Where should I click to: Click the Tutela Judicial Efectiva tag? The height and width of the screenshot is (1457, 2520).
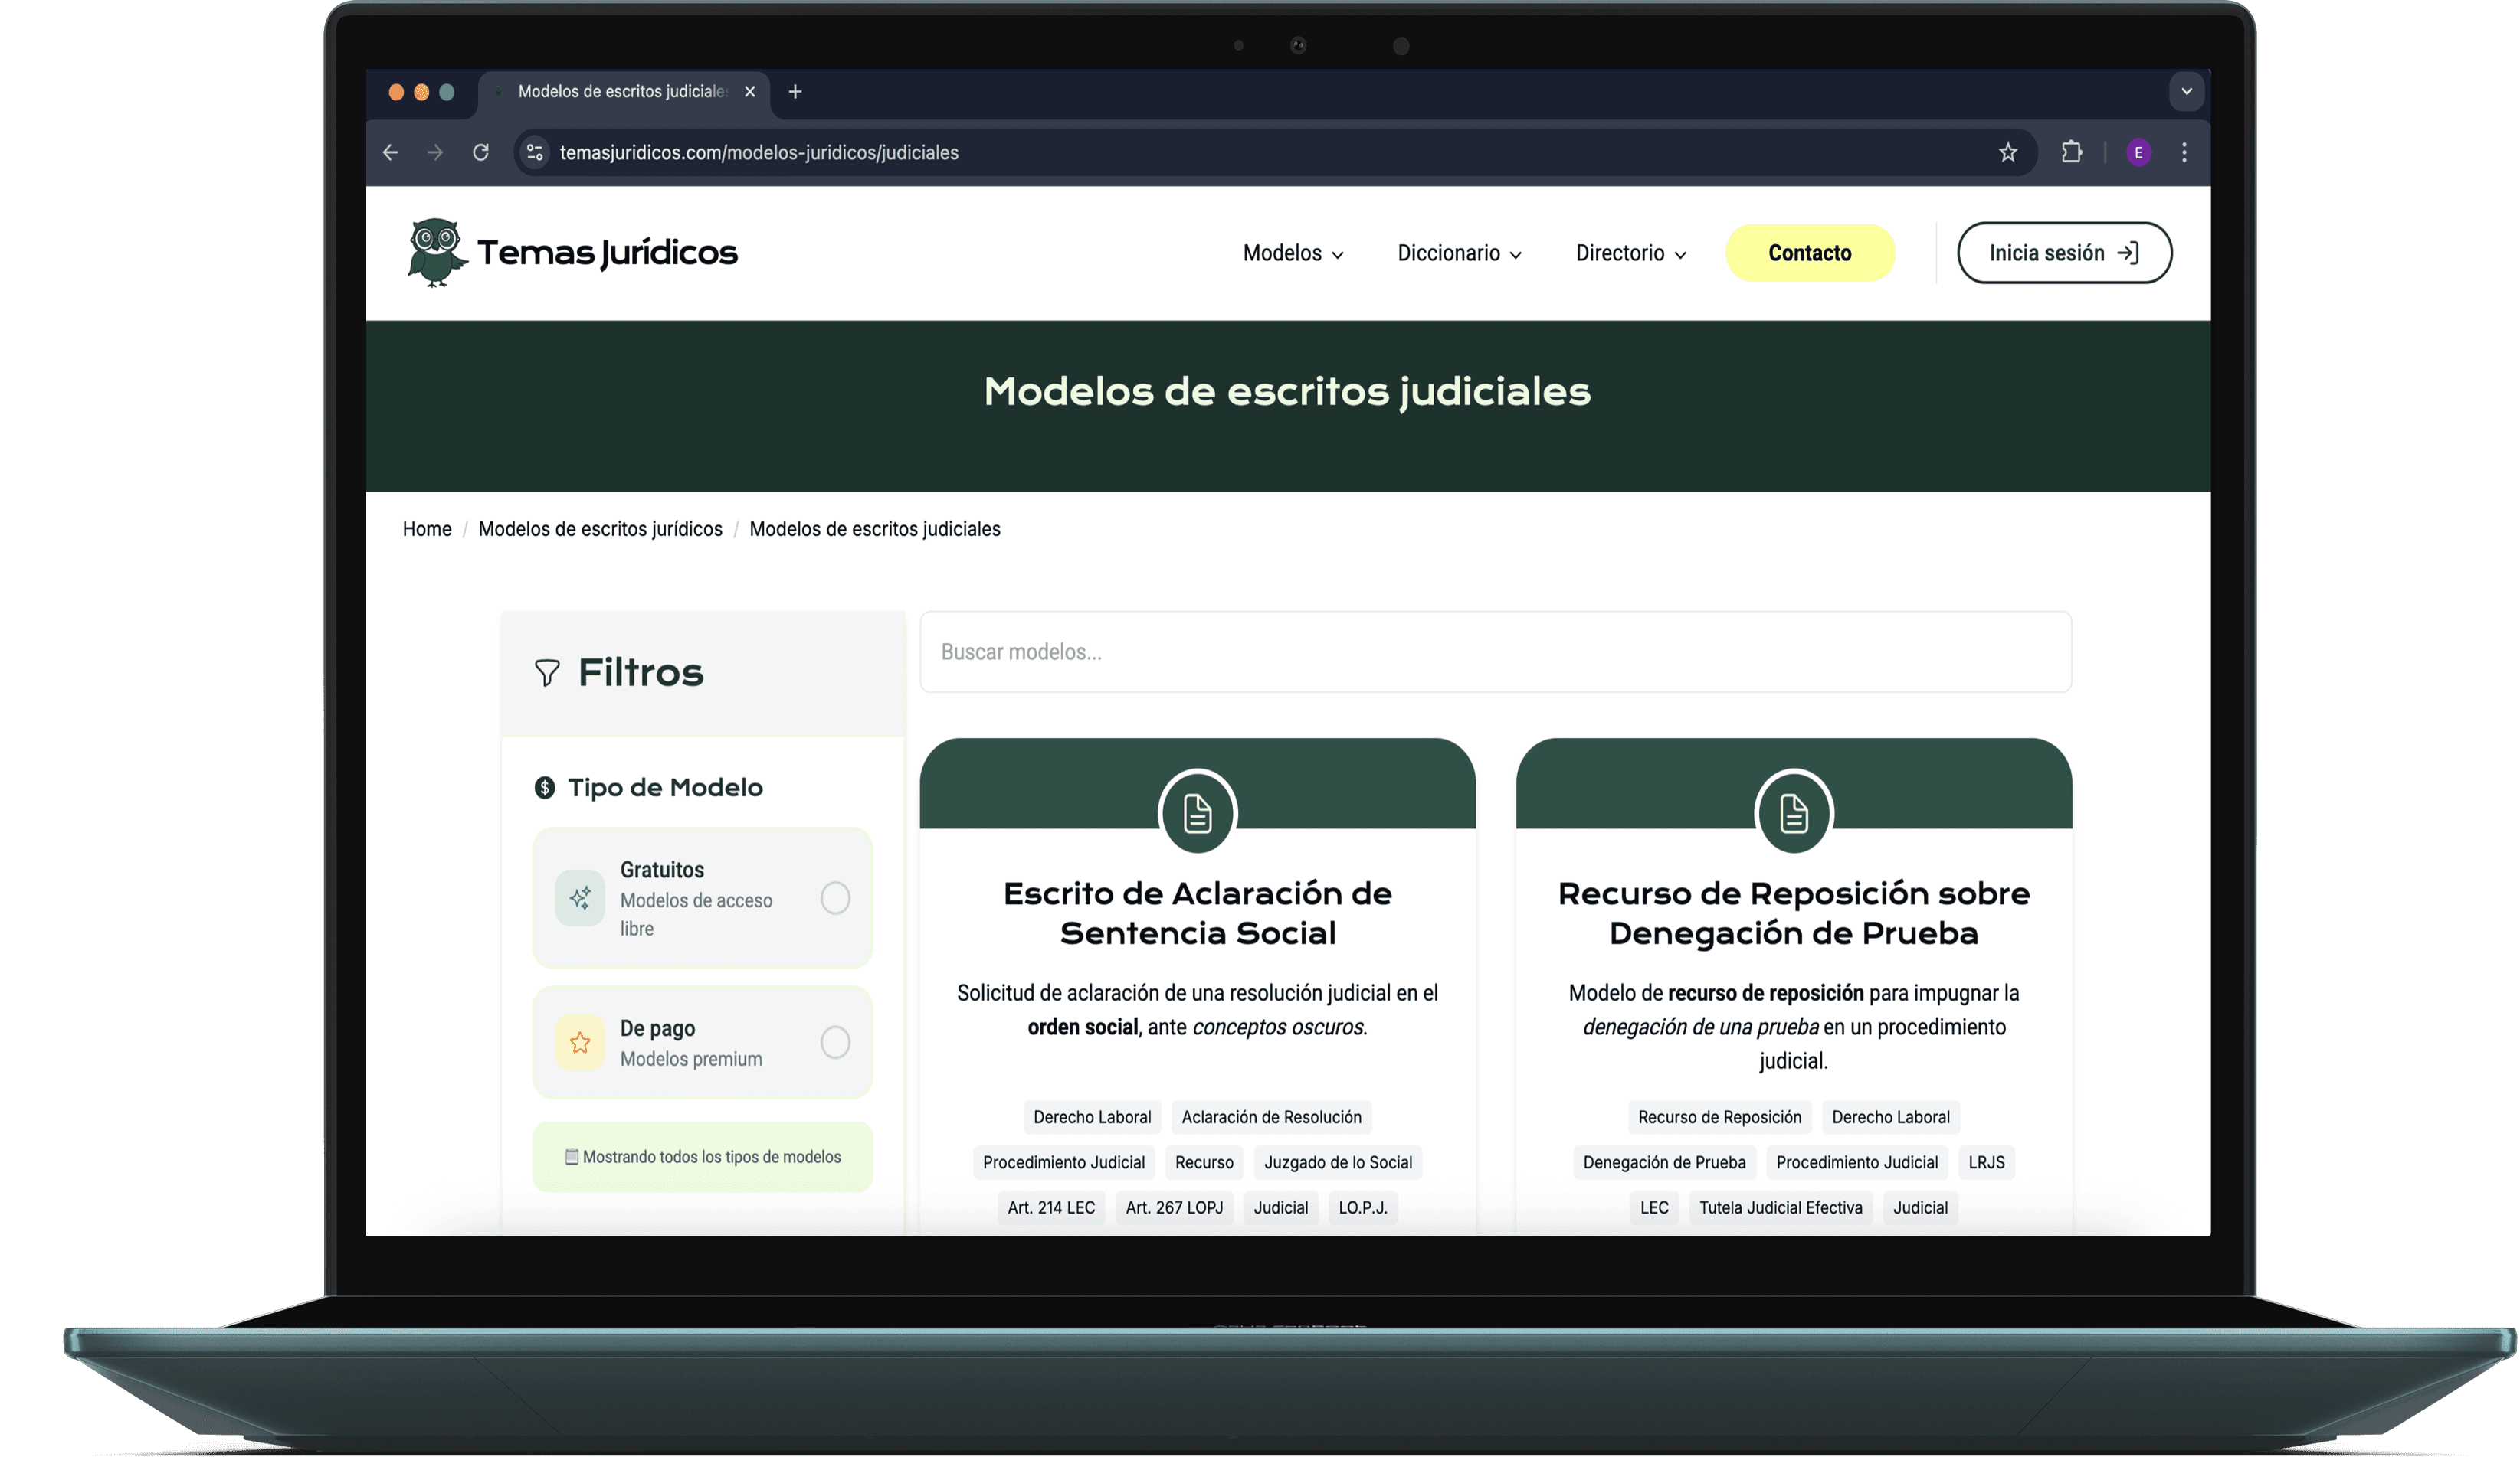tap(1781, 1208)
